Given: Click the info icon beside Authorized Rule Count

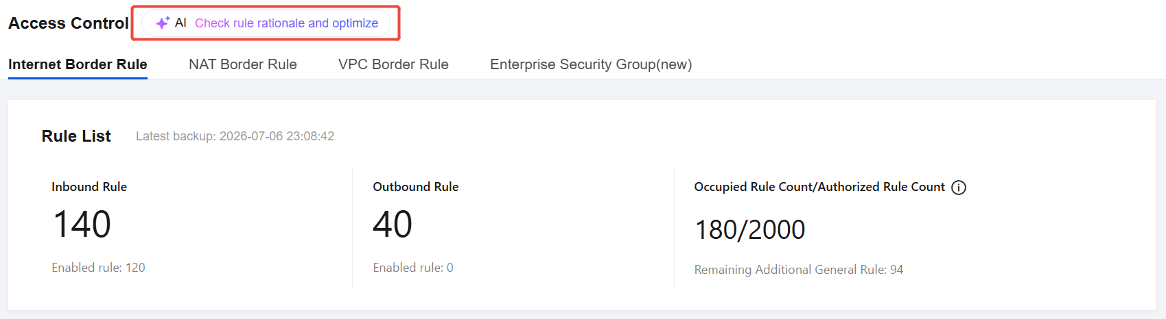Looking at the screenshot, I should click(959, 188).
